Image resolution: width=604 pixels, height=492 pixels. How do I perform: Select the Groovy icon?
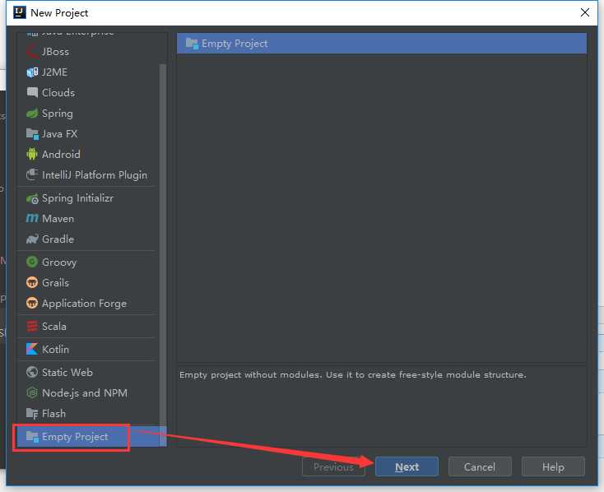tap(32, 262)
